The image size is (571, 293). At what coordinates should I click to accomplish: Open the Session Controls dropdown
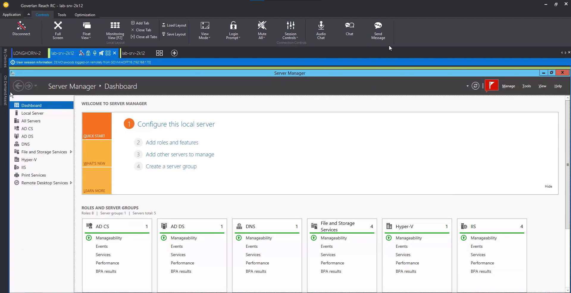click(290, 30)
